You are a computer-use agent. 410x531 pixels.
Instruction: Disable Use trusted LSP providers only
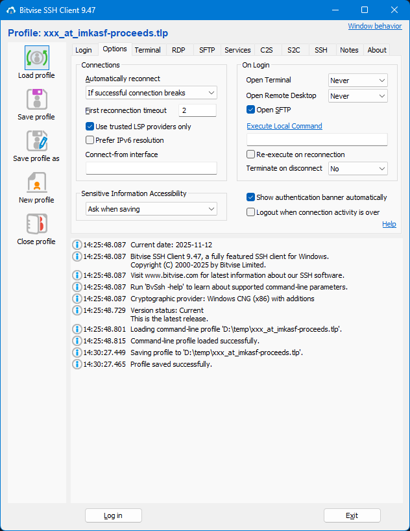click(90, 127)
